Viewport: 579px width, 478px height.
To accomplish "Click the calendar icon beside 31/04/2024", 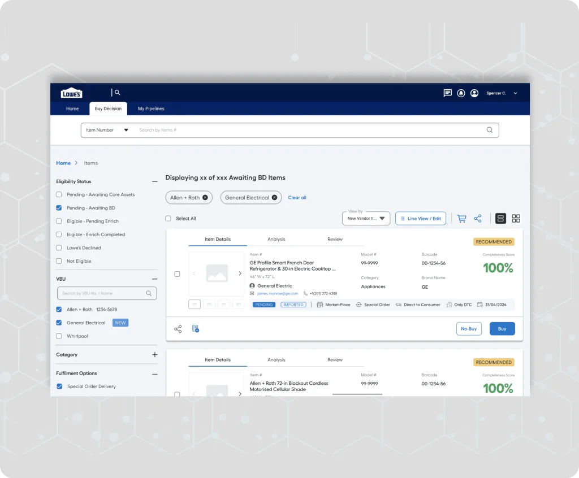I will pyautogui.click(x=480, y=305).
